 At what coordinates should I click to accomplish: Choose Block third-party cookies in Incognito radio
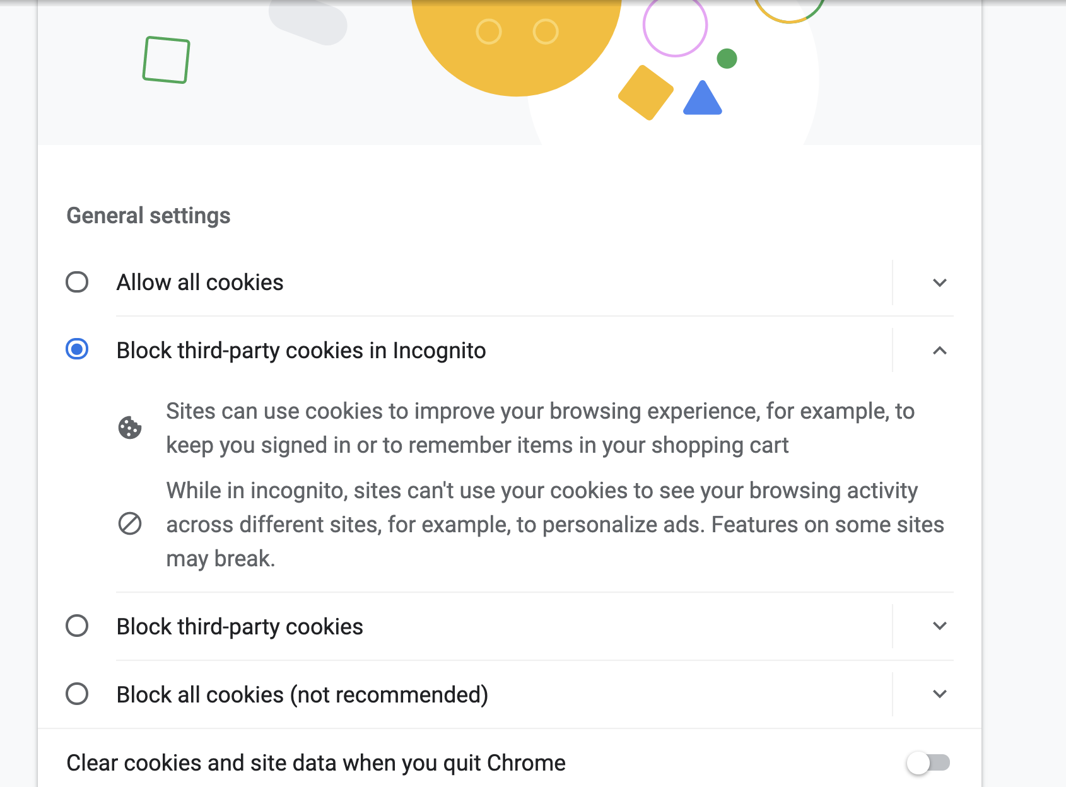[x=77, y=349]
